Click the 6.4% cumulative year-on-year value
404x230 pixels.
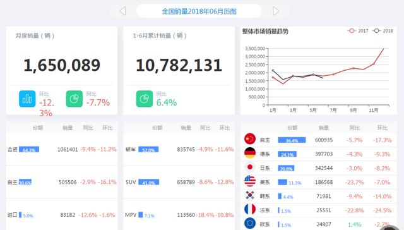pyautogui.click(x=167, y=102)
